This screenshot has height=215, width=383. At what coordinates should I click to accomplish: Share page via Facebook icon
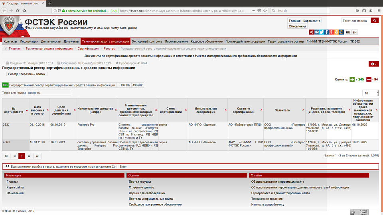[x=326, y=32]
